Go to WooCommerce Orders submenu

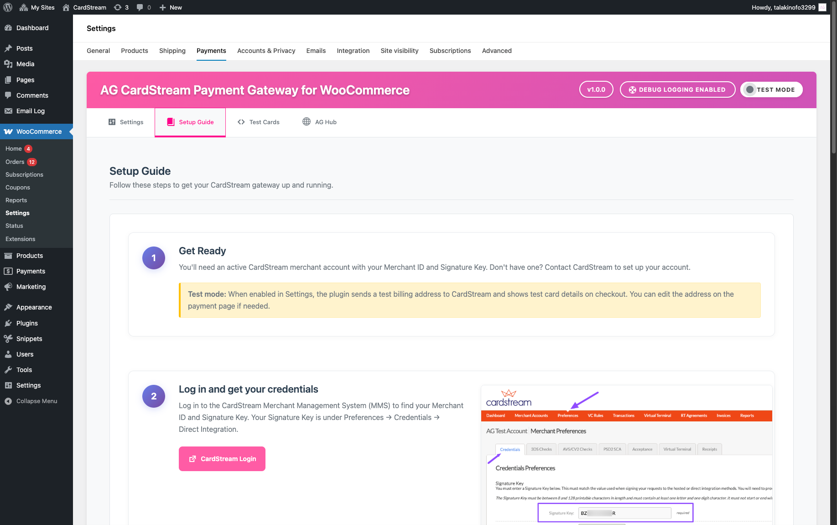tap(15, 162)
